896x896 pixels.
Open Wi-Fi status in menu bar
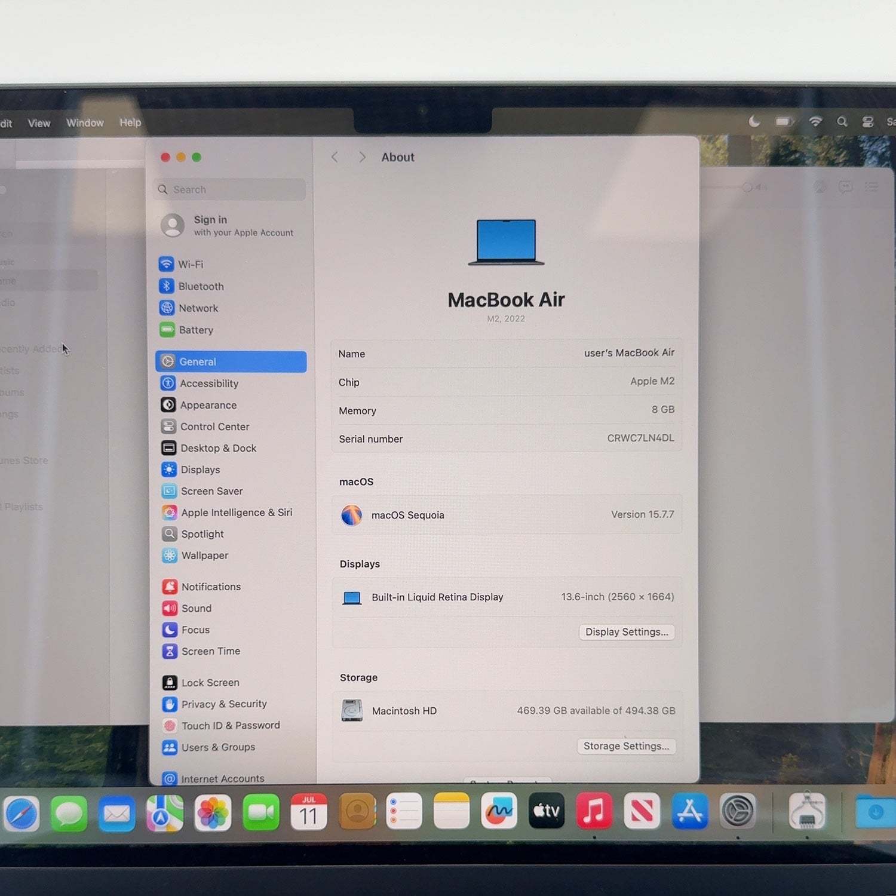[815, 122]
